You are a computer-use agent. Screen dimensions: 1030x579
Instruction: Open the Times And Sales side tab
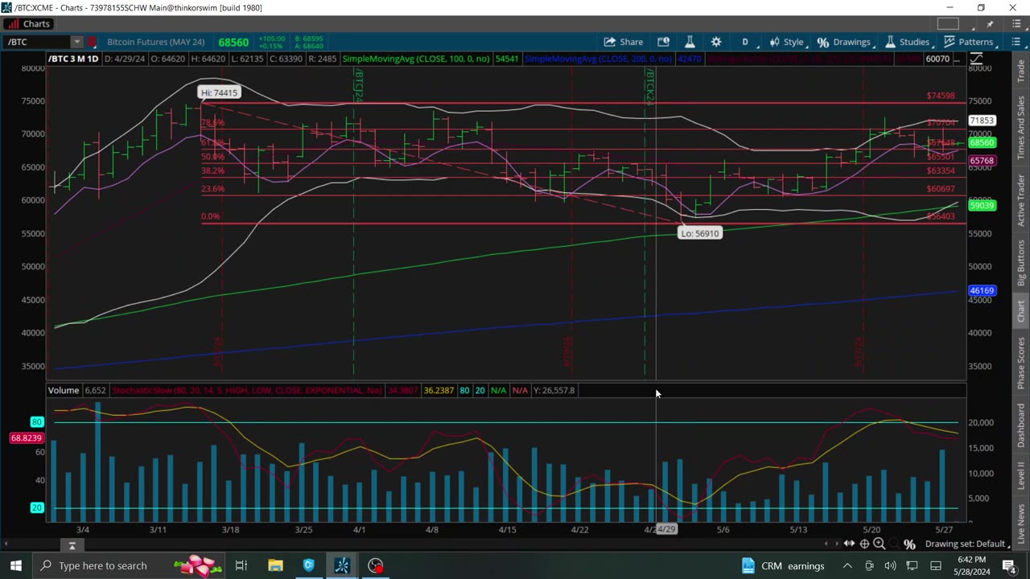click(x=1021, y=127)
